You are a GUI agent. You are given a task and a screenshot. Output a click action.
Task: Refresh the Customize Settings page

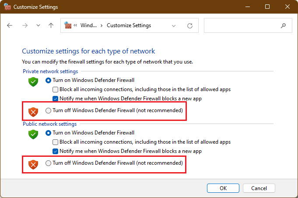coord(190,26)
